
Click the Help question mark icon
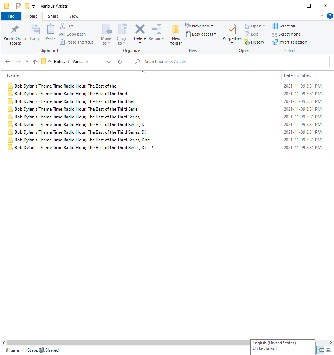click(330, 16)
